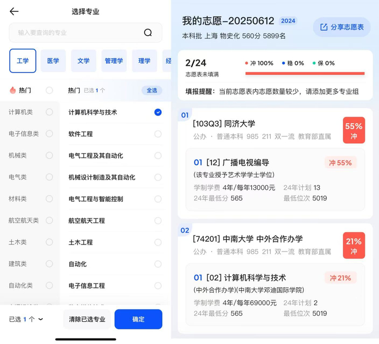Click the red 冲 100% progress bar
The image size is (379, 344).
[305, 74]
